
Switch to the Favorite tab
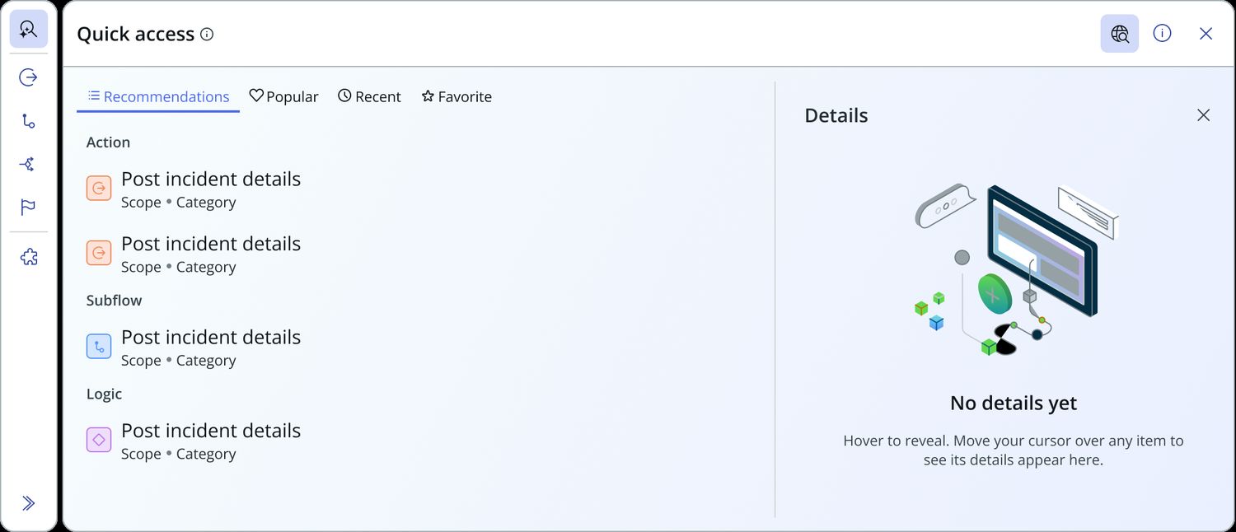pyautogui.click(x=456, y=96)
